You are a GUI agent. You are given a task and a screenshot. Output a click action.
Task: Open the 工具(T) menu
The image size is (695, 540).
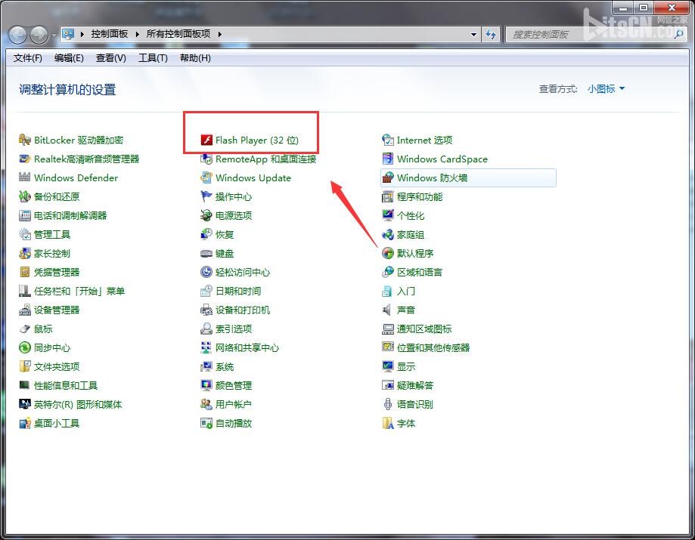coord(153,58)
